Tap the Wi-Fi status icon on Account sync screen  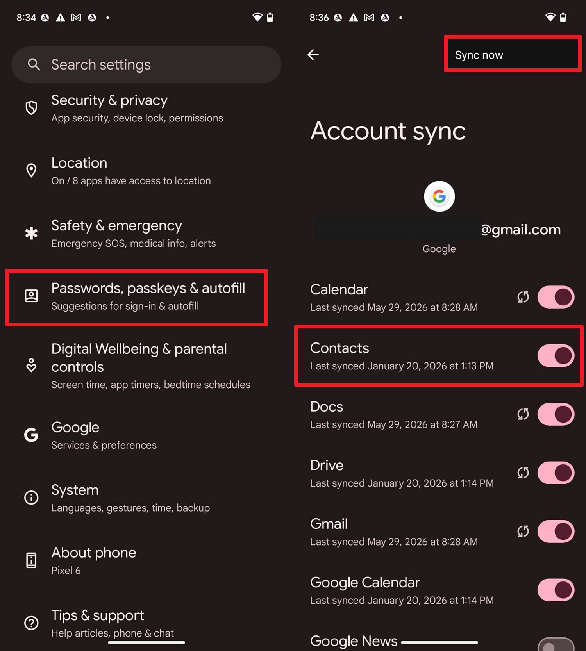pyautogui.click(x=550, y=18)
